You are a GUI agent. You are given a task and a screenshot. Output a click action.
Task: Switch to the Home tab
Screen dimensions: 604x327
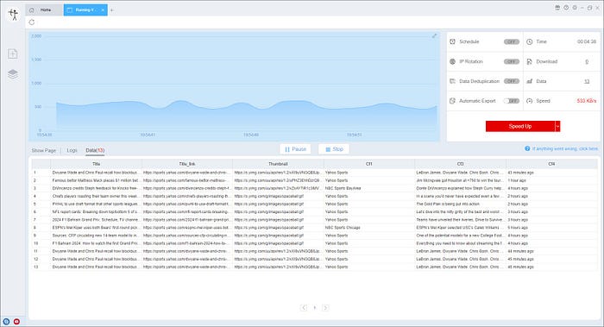(x=44, y=10)
